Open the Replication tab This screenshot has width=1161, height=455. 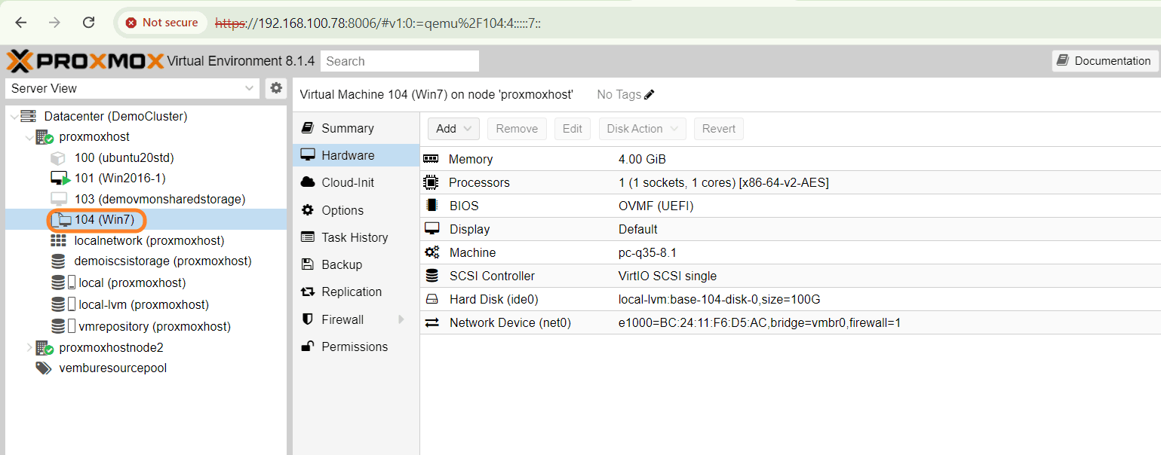356,292
